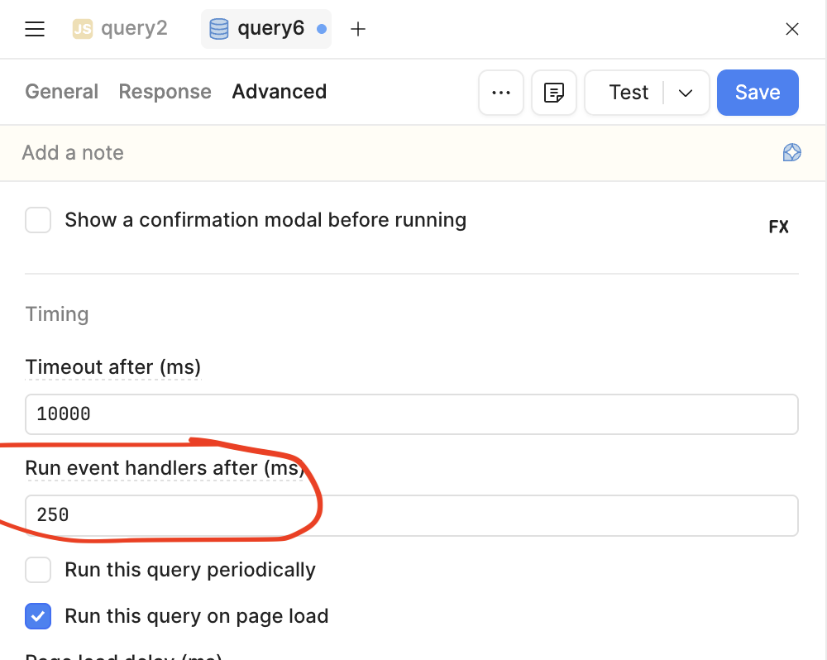Click the Run event handlers after field
The width and height of the screenshot is (827, 660).
[411, 515]
